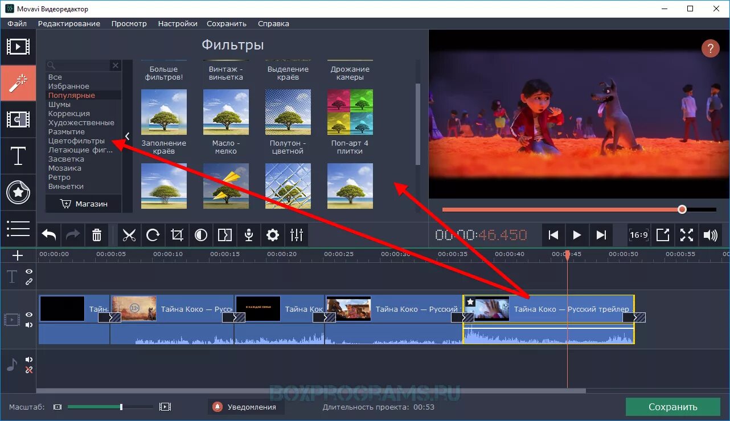Select the Filters magic wand tab
730x421 pixels.
[18, 83]
